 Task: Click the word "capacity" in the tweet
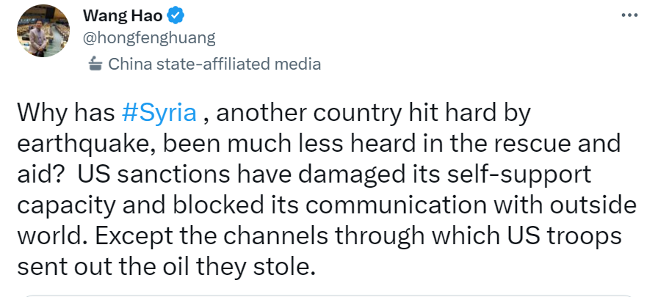tap(65, 202)
